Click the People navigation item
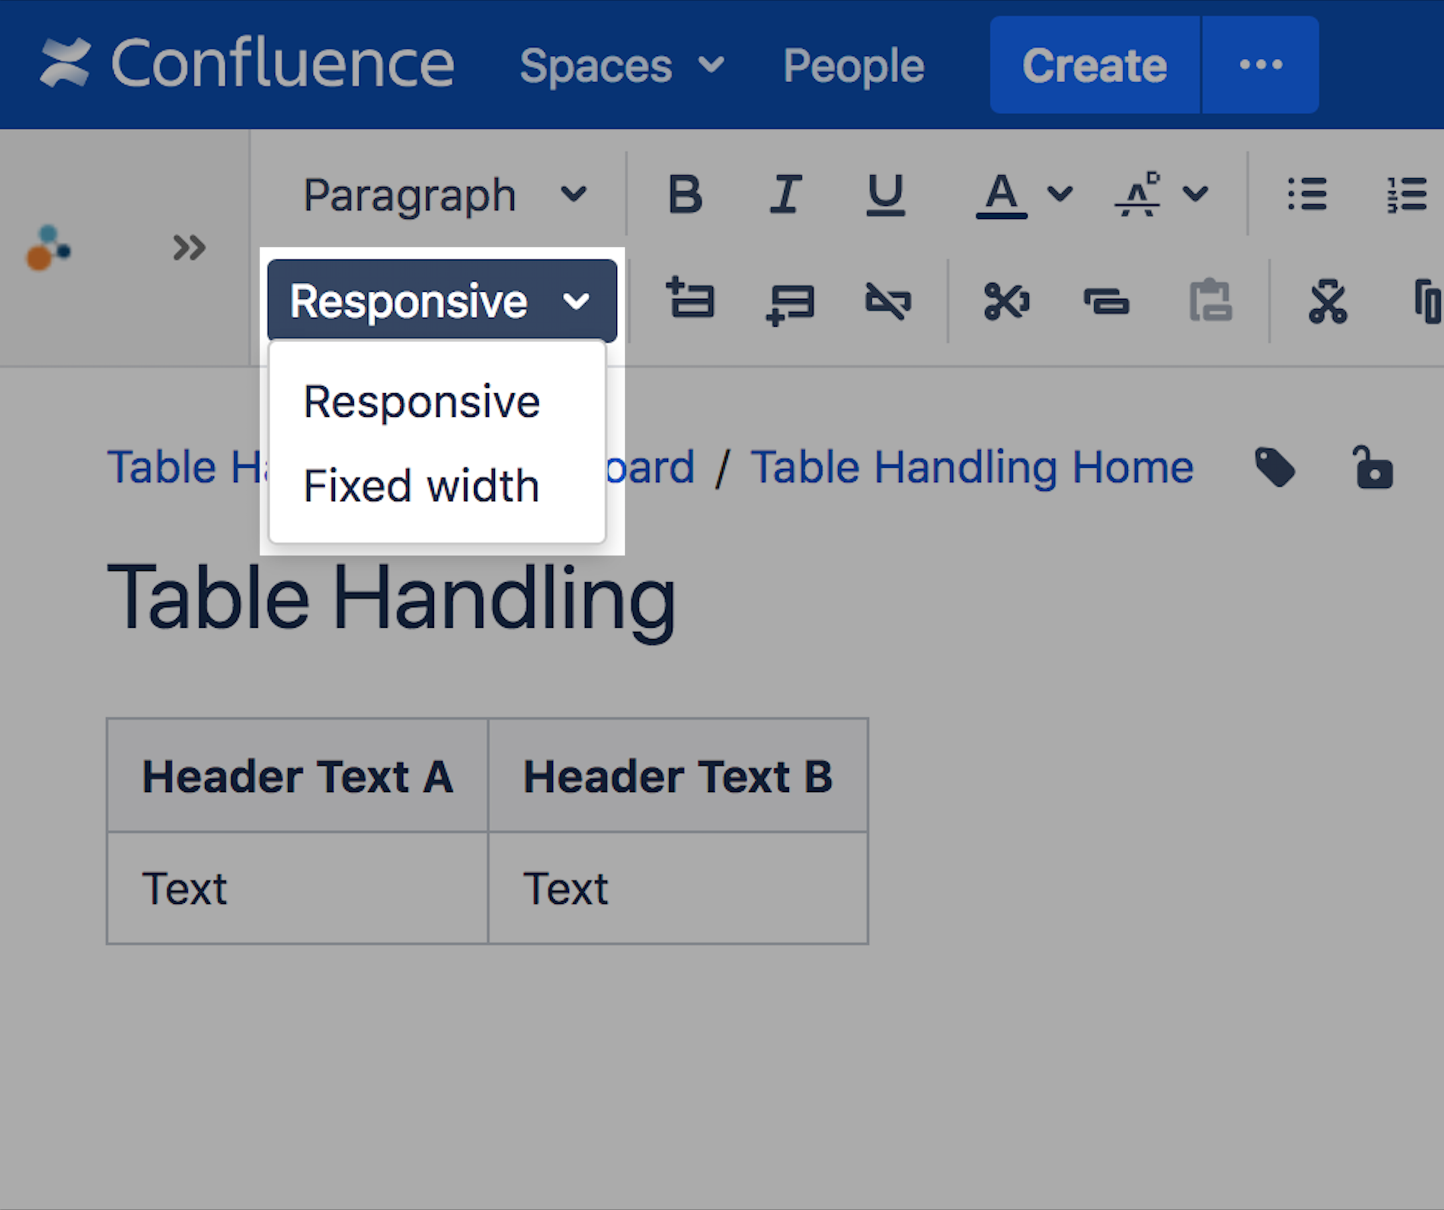The width and height of the screenshot is (1444, 1210). (x=853, y=65)
